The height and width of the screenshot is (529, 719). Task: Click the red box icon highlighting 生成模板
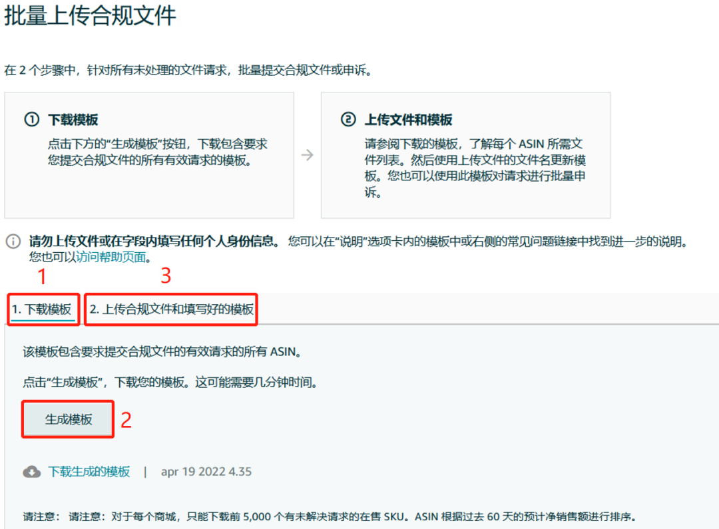click(67, 420)
